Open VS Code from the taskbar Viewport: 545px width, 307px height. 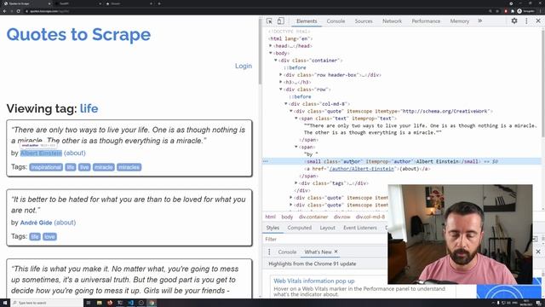click(x=130, y=303)
